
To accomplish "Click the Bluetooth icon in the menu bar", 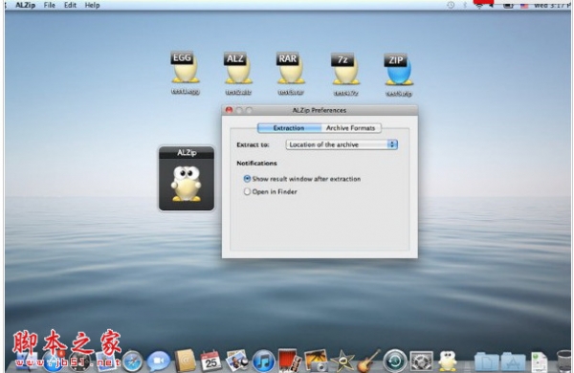I will tap(465, 5).
